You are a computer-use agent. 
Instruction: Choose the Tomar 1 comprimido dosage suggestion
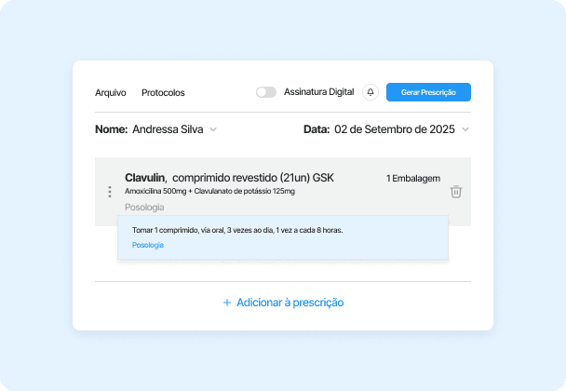point(237,229)
